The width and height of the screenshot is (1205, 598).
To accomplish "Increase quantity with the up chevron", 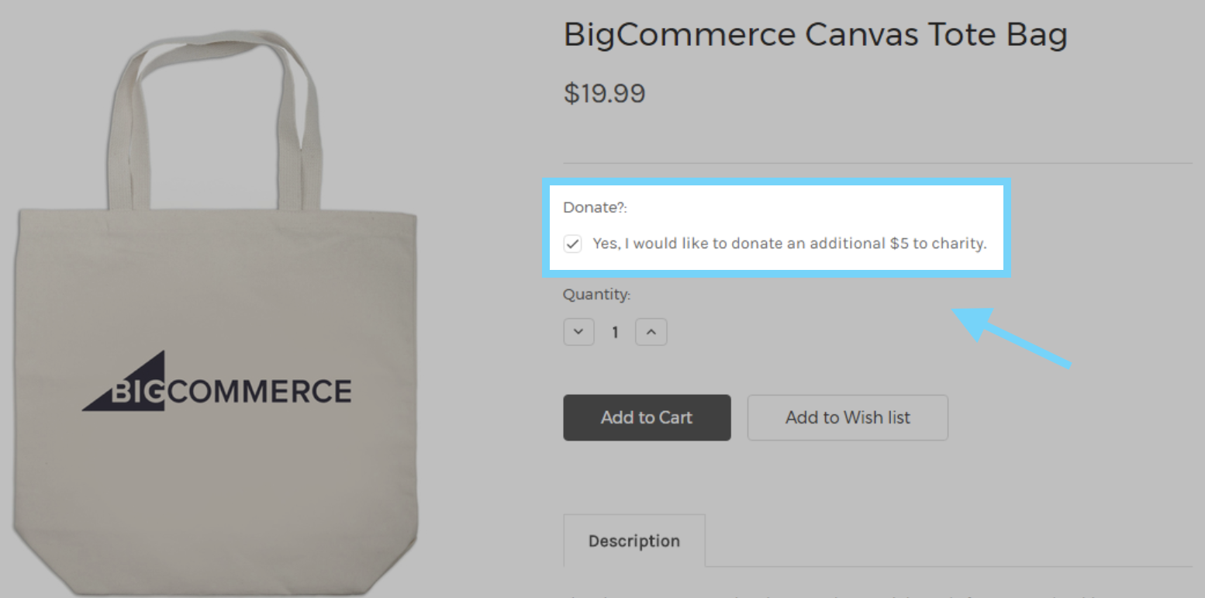I will [651, 332].
